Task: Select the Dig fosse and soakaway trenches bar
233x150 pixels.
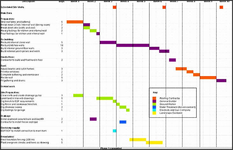Action: tap(118, 104)
